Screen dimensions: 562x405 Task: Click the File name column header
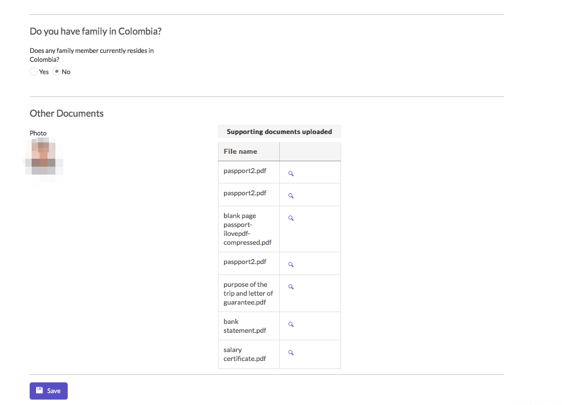(240, 151)
